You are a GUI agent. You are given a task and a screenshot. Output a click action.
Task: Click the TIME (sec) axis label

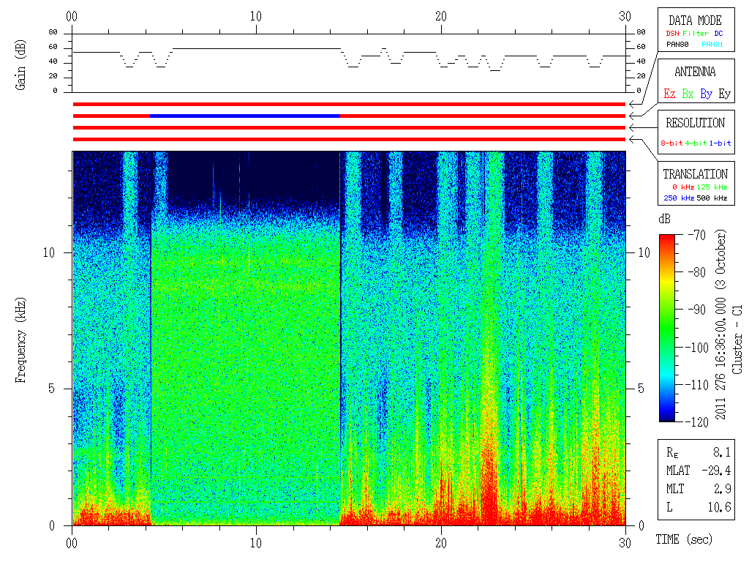tap(684, 540)
